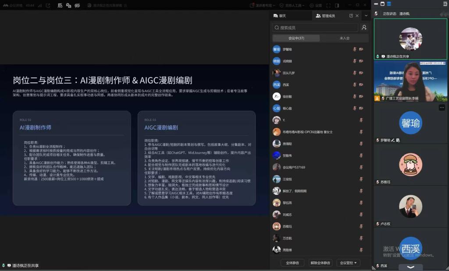Click the settings gear 设置 in top bar
The height and width of the screenshot is (271, 449).
316,5
